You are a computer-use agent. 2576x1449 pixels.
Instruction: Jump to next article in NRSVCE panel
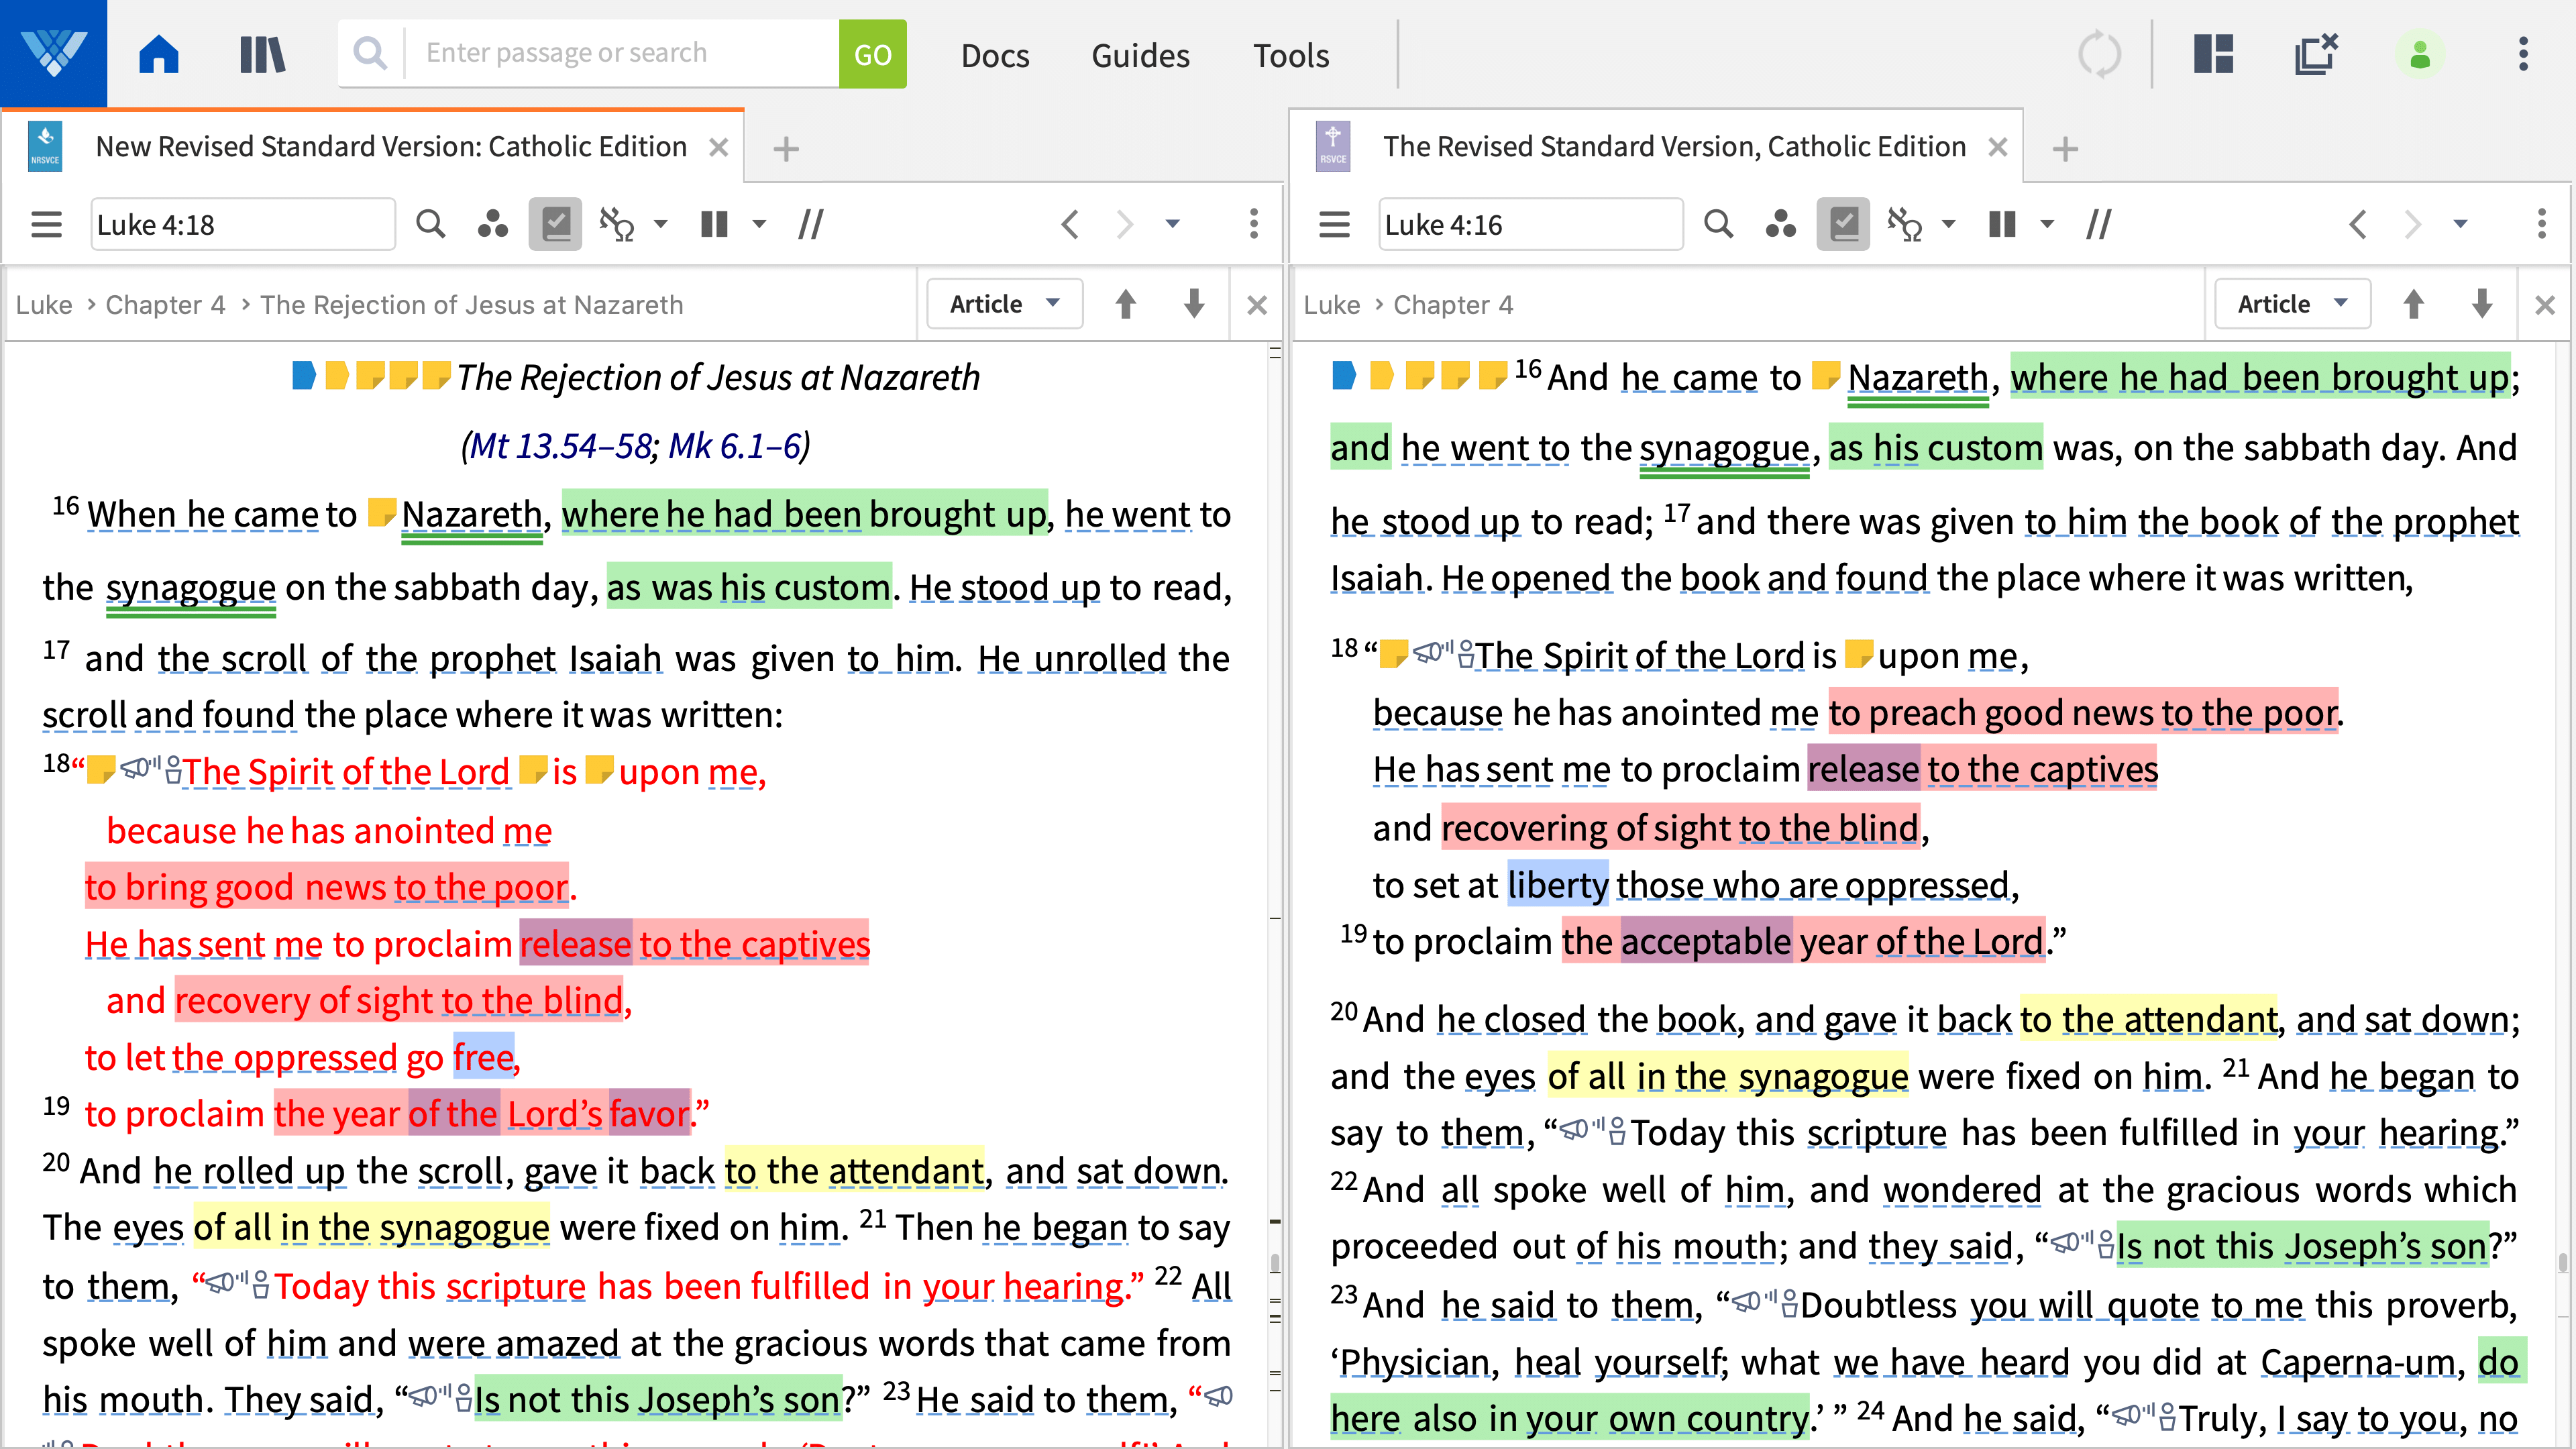1194,304
